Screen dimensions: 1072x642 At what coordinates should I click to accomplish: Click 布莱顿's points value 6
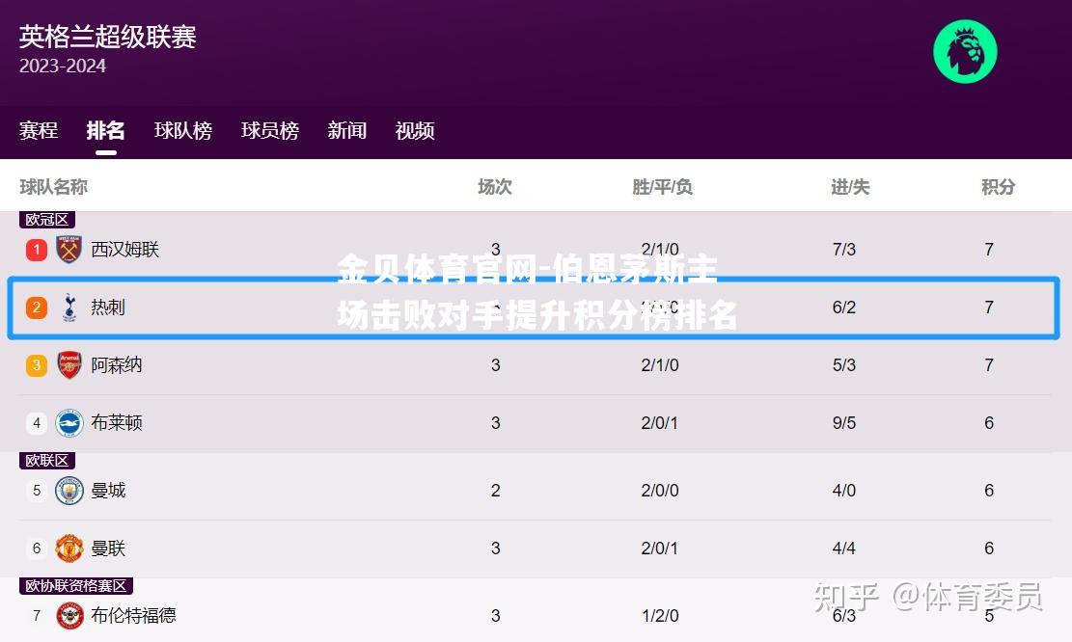pos(989,423)
